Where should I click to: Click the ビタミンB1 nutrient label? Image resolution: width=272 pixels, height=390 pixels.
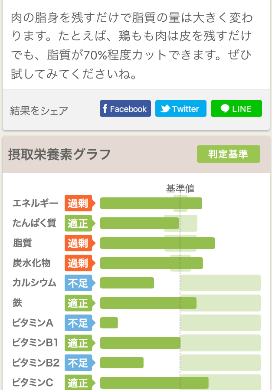tap(35, 343)
